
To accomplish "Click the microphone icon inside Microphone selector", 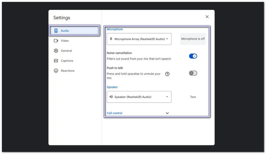I will click(111, 39).
